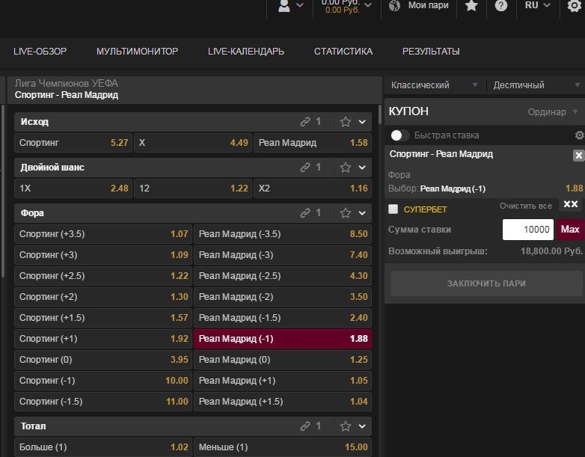
Task: Select Больше (1) total odds 1.02
Action: click(103, 447)
